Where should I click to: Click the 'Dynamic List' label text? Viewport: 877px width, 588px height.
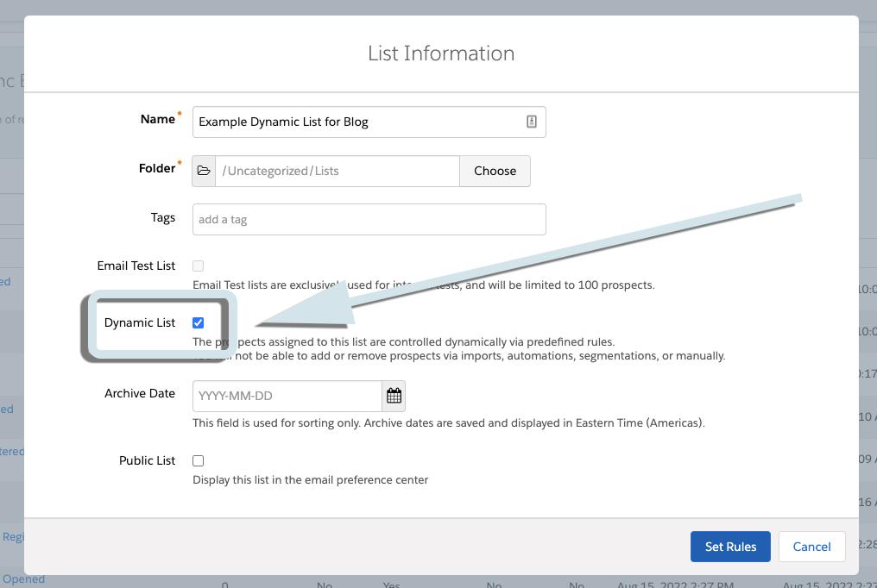click(x=140, y=322)
